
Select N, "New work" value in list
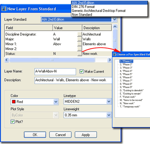(127, 103)
